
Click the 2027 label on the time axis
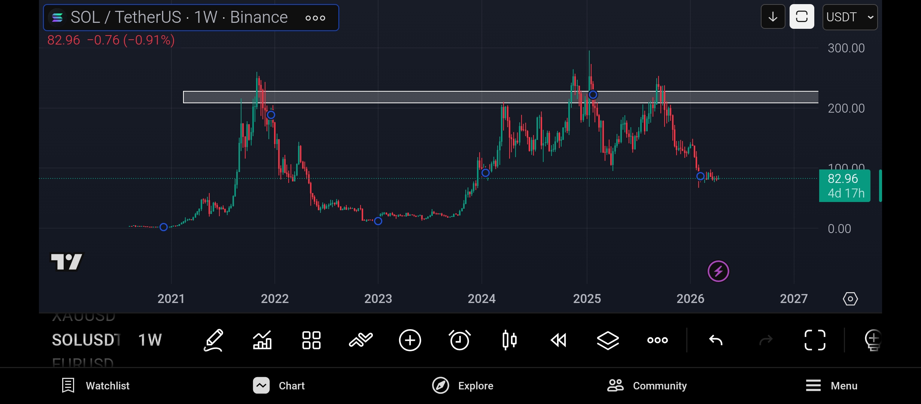point(794,299)
